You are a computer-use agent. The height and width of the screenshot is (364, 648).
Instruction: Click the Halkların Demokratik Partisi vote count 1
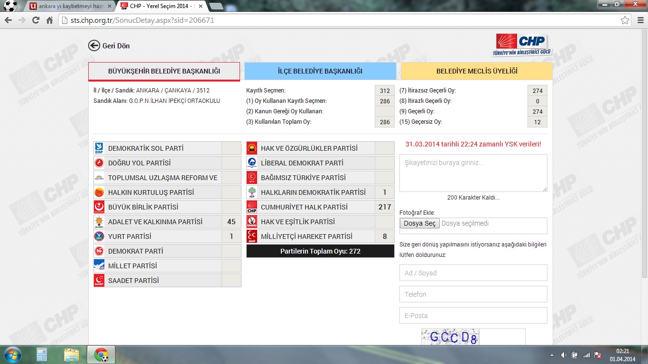(385, 192)
